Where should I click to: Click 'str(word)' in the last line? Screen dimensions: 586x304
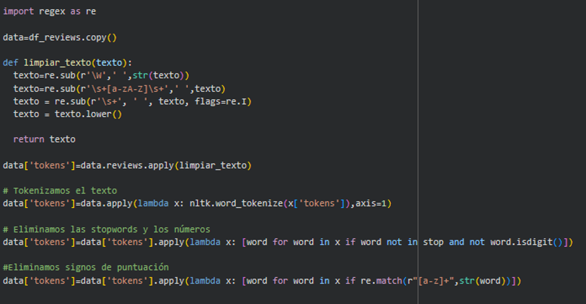(x=485, y=280)
